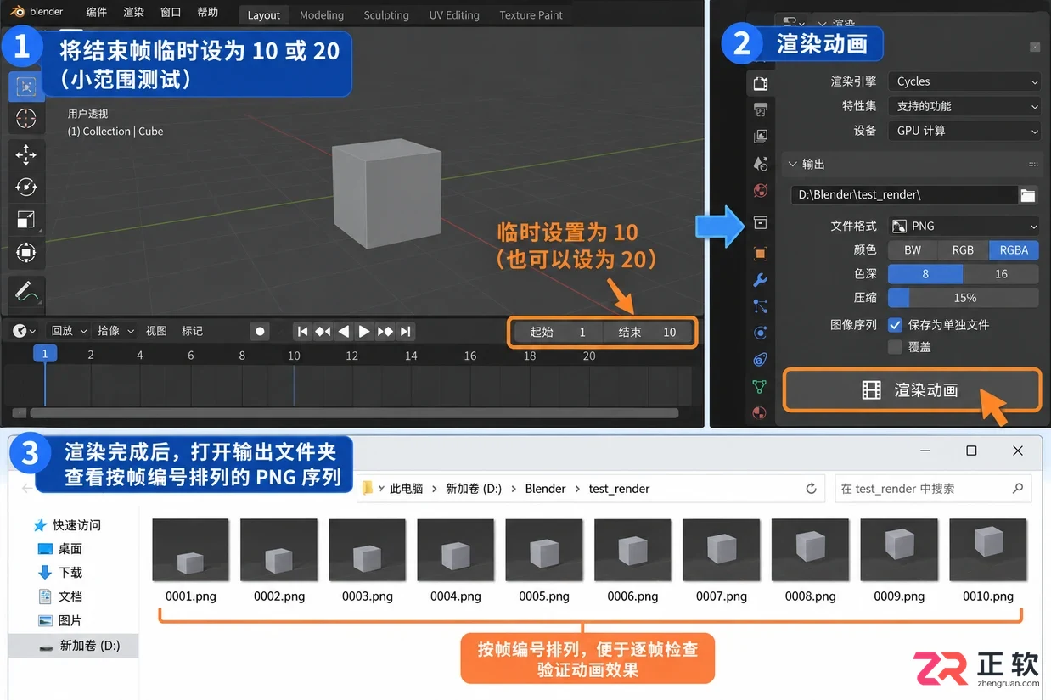Viewport: 1051px width, 700px height.
Task: Open the Collection properties box icon
Action: [x=760, y=222]
